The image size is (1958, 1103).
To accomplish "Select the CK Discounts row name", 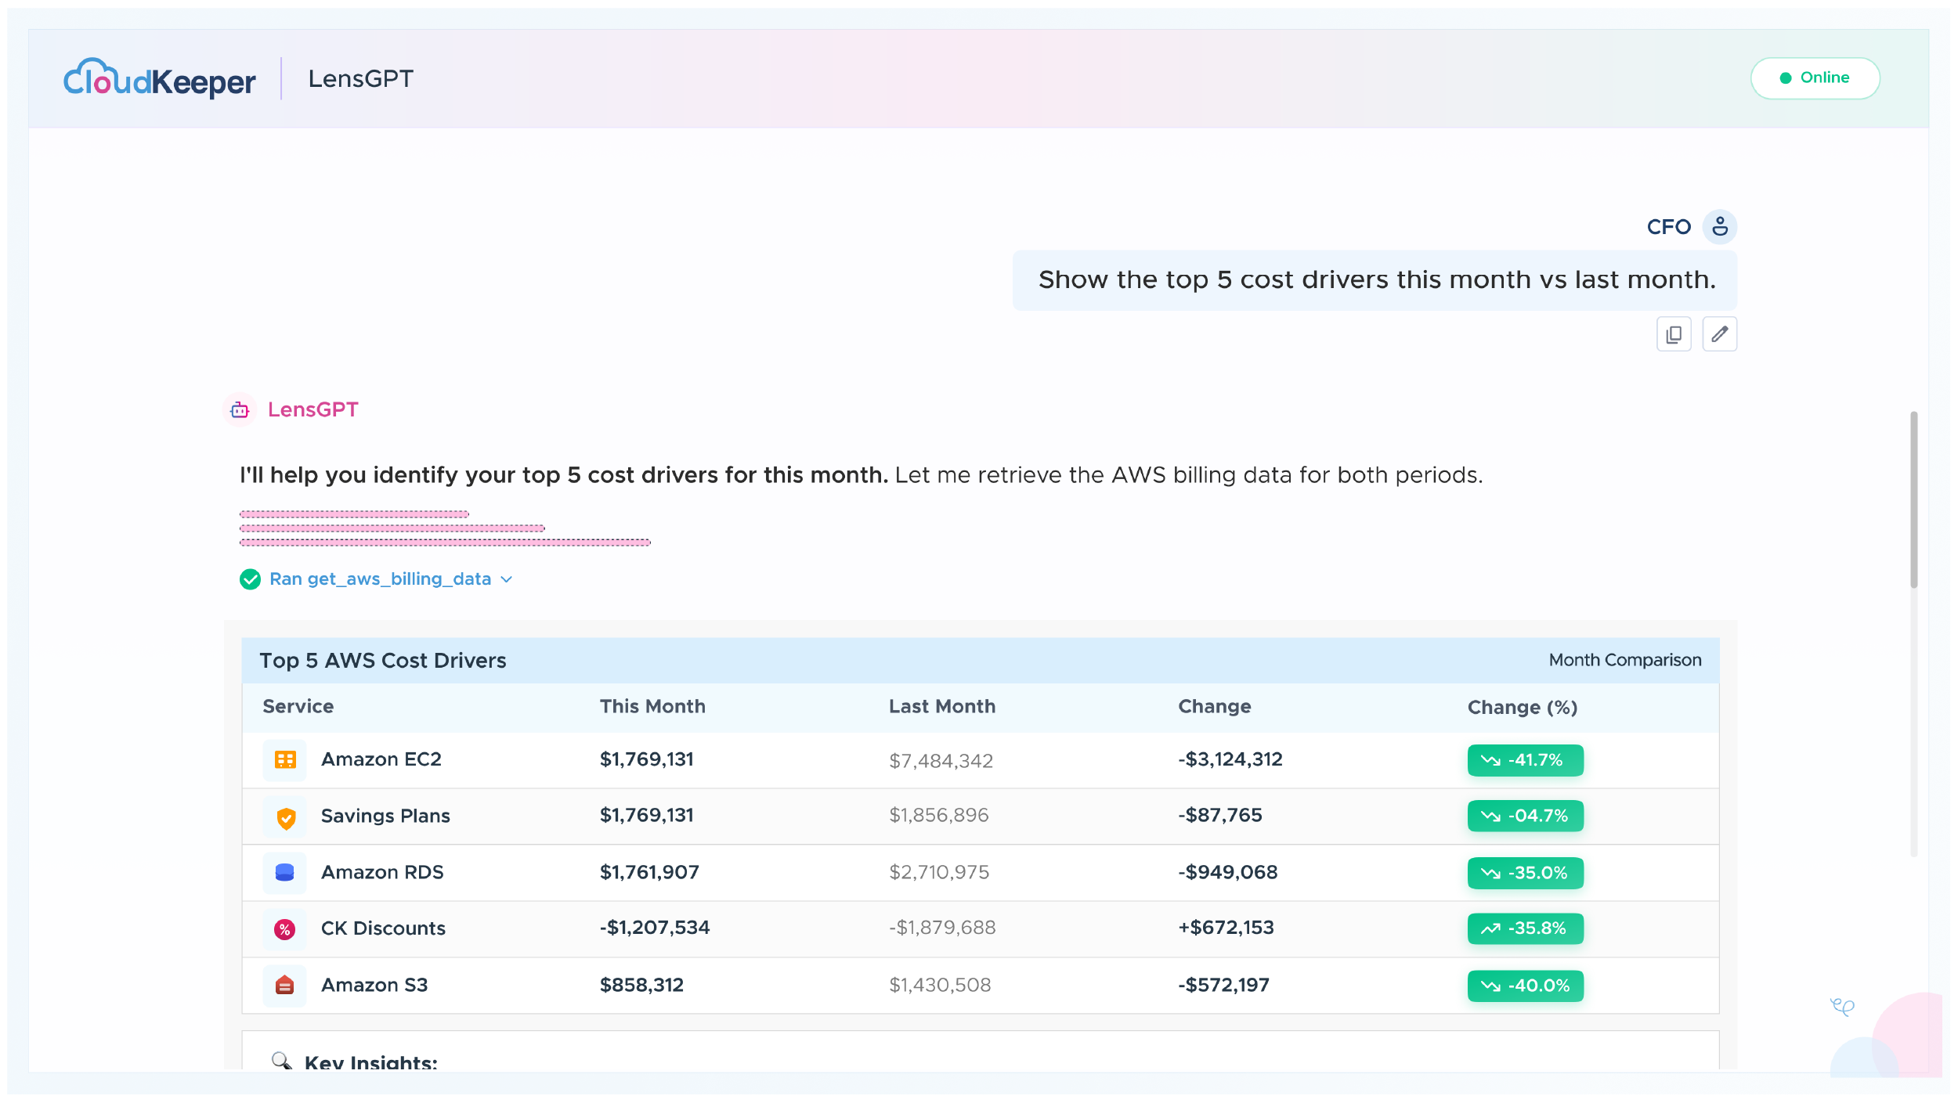I will pyautogui.click(x=383, y=928).
